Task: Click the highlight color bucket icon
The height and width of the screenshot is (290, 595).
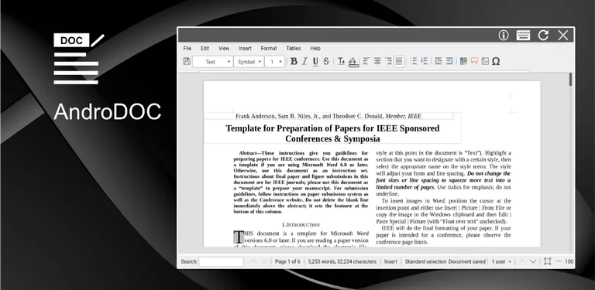Action: click(x=353, y=62)
